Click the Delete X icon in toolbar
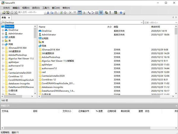Viewport: 178px width, 134px height. [x=70, y=13]
